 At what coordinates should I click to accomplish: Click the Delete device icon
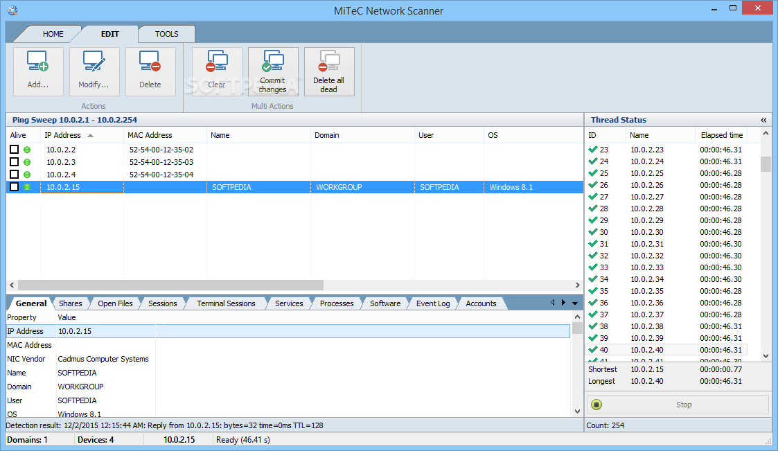click(150, 62)
